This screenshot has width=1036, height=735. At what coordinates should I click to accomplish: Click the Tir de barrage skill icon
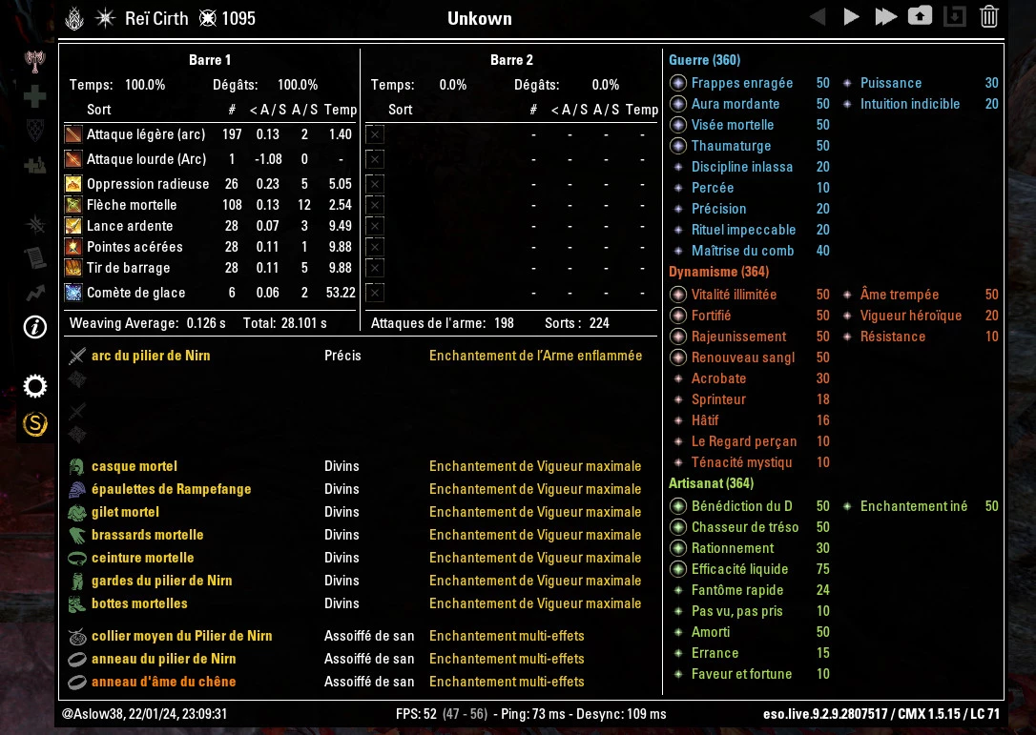[x=73, y=268]
